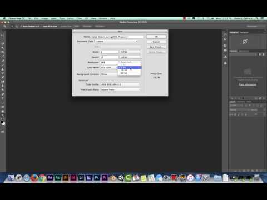Open the Height units dropdown
Image resolution: width=267 pixels, height=200 pixels.
click(131, 57)
